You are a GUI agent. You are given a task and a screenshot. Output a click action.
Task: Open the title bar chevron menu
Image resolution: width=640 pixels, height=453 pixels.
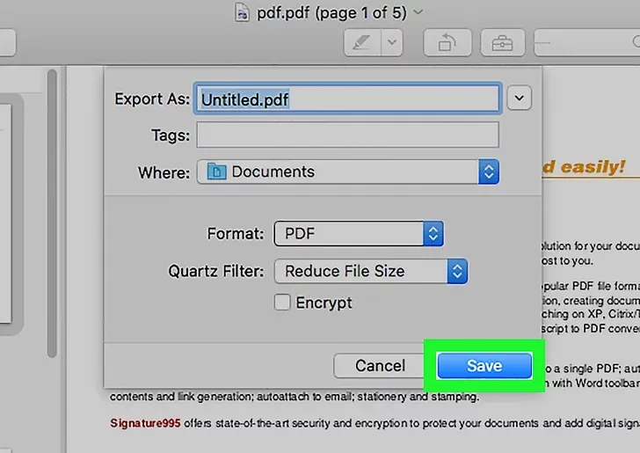pyautogui.click(x=418, y=12)
